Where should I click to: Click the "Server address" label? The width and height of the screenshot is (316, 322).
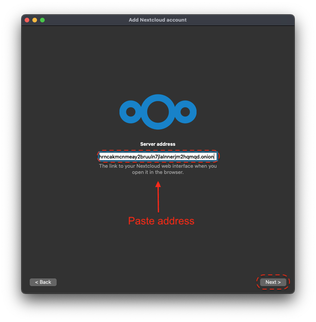coord(158,144)
